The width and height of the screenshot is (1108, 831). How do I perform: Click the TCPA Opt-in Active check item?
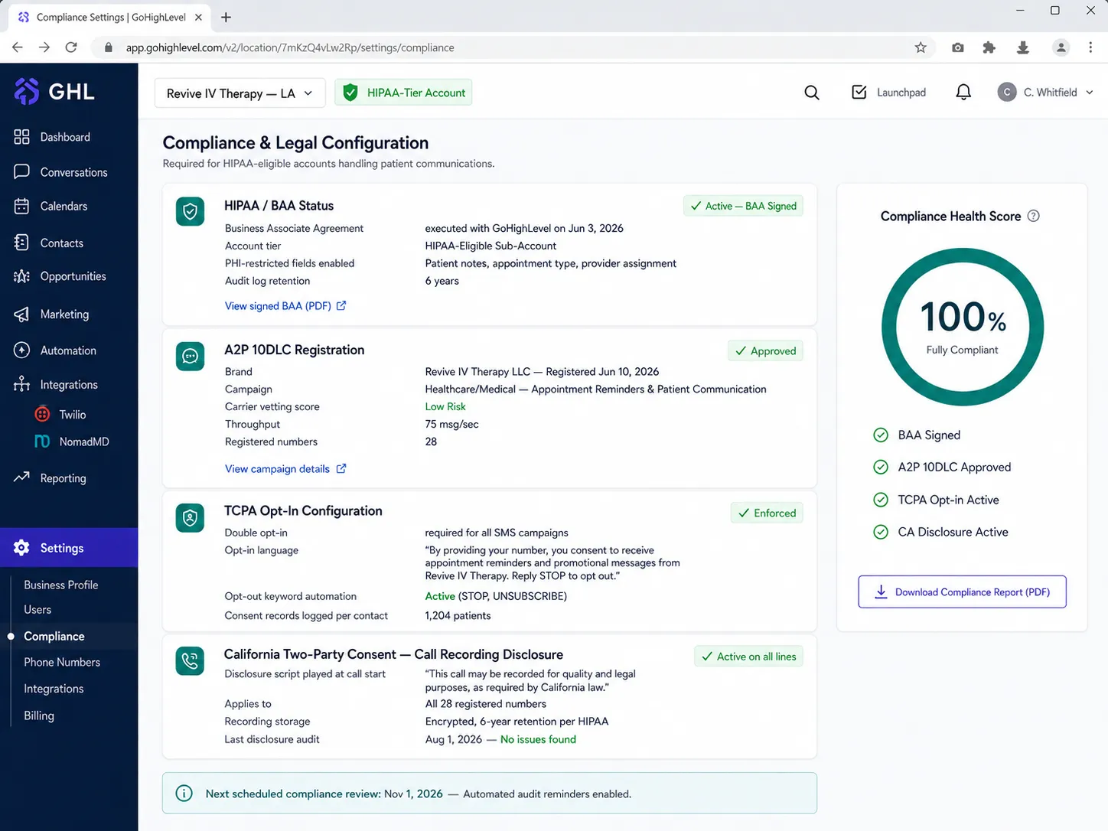pyautogui.click(x=936, y=500)
